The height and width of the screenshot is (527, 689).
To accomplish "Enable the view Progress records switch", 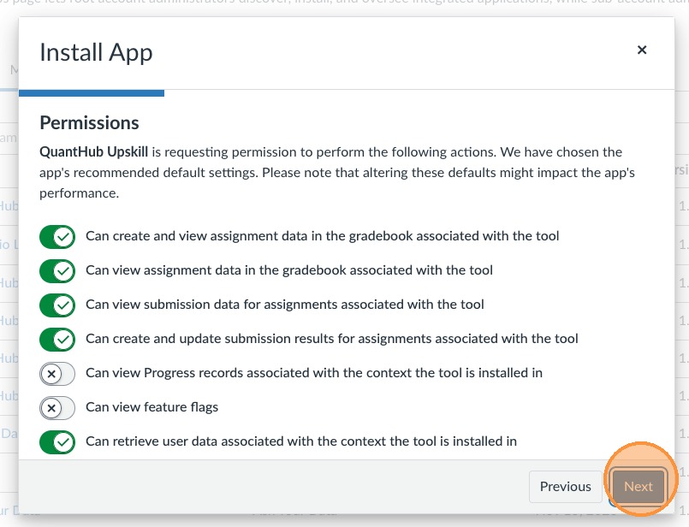I will coord(57,373).
